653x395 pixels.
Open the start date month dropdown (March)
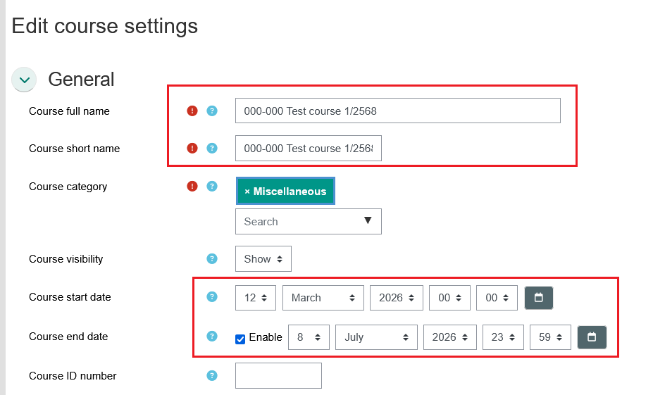(323, 298)
